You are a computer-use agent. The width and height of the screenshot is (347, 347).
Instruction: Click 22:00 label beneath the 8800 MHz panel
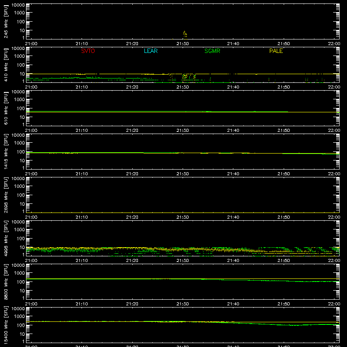coord(334,304)
